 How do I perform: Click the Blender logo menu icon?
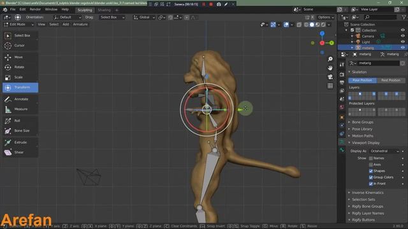[5, 10]
